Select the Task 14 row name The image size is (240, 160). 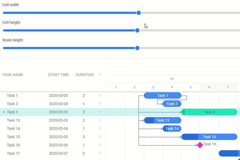(13, 129)
